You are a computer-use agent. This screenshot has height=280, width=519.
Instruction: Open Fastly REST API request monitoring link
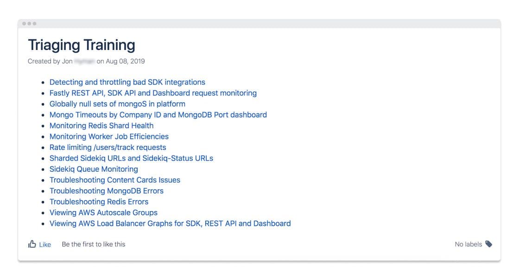[x=153, y=93]
